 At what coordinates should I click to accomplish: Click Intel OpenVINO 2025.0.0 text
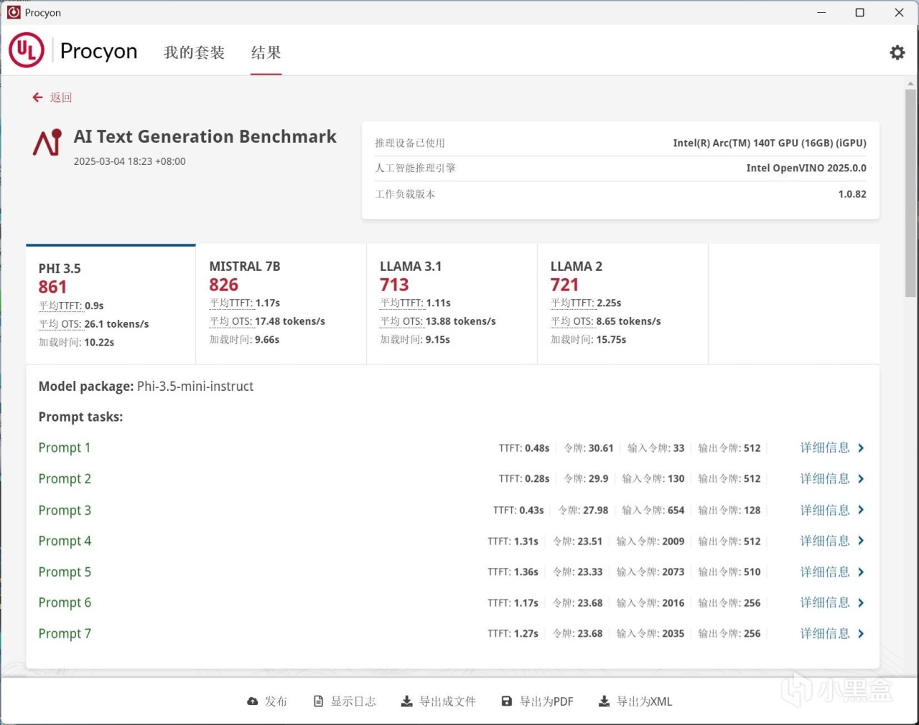pyautogui.click(x=806, y=168)
